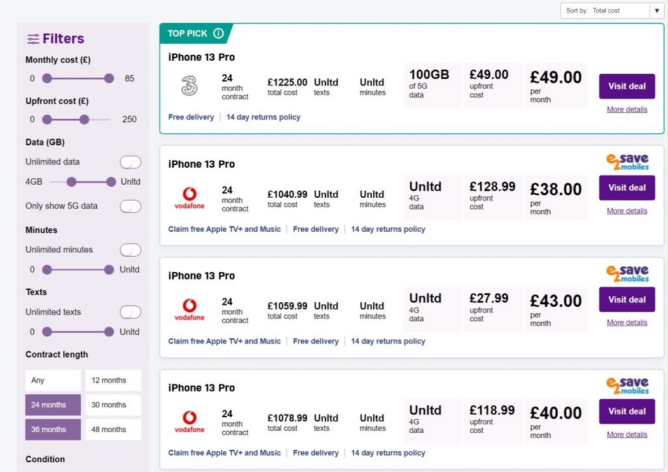Click the Vodafone logo on £40.00 deal
Viewport: 668px width, 472px height.
click(x=189, y=422)
